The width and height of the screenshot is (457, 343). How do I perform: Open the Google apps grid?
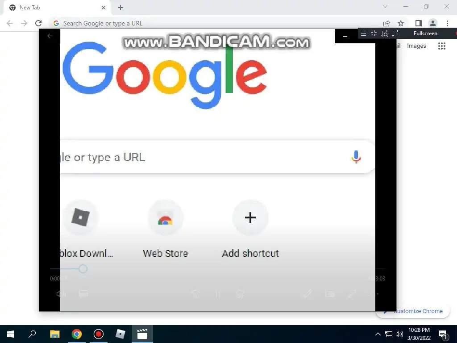tap(442, 46)
